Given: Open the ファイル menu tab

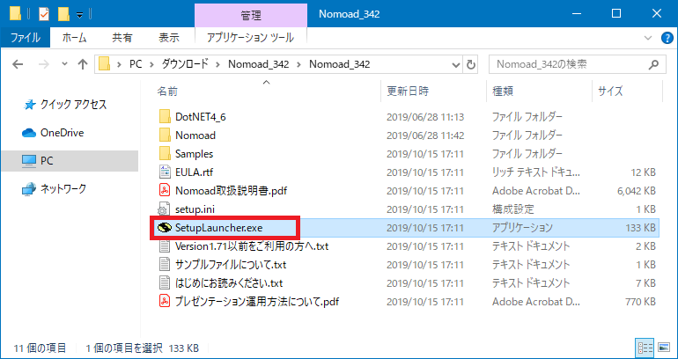Looking at the screenshot, I should [25, 38].
